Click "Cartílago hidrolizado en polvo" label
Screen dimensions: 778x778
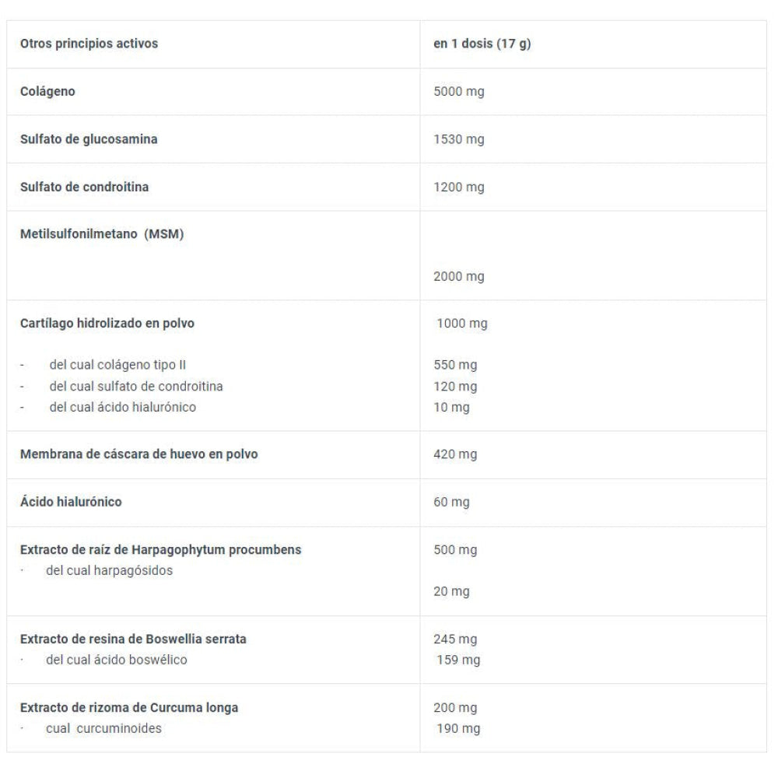coord(107,324)
